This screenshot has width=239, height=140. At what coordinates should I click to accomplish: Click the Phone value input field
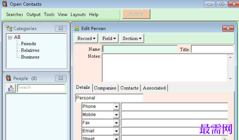[174, 107]
